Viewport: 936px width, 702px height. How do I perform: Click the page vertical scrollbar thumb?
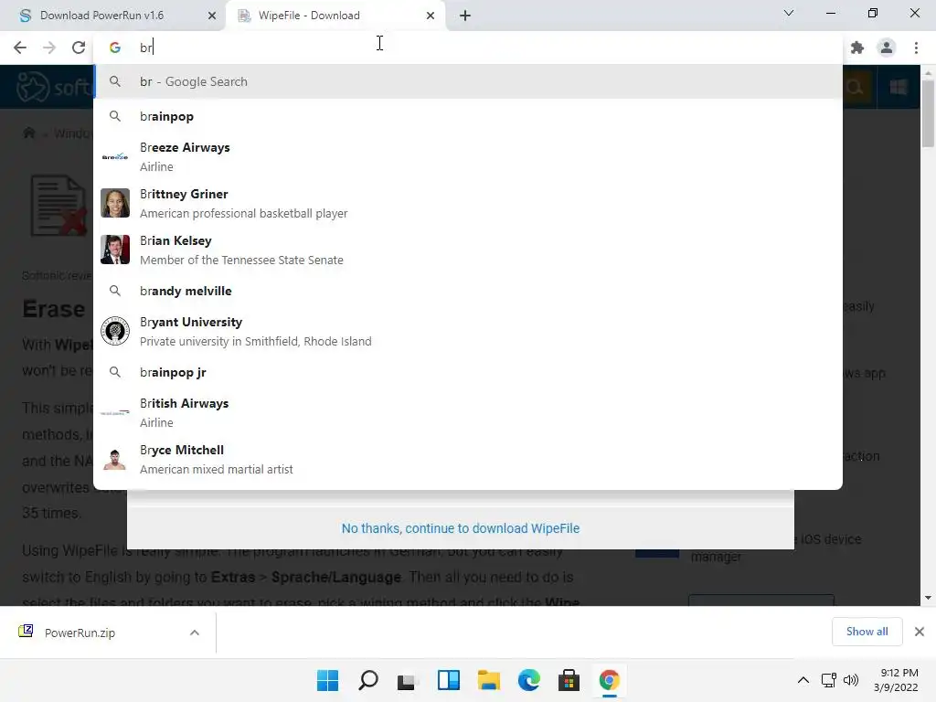click(x=928, y=113)
